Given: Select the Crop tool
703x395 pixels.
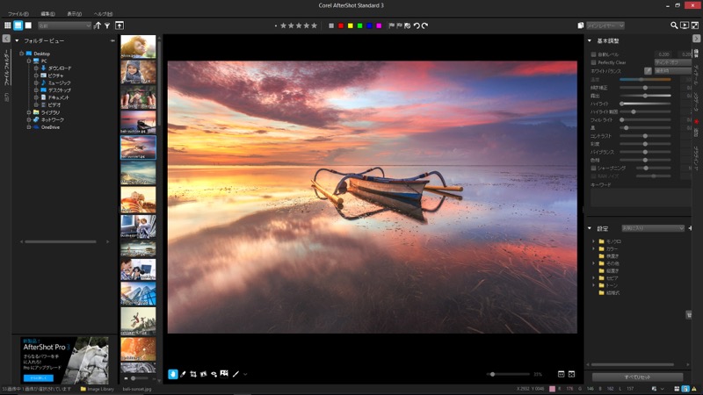Looking at the screenshot, I should [x=193, y=374].
